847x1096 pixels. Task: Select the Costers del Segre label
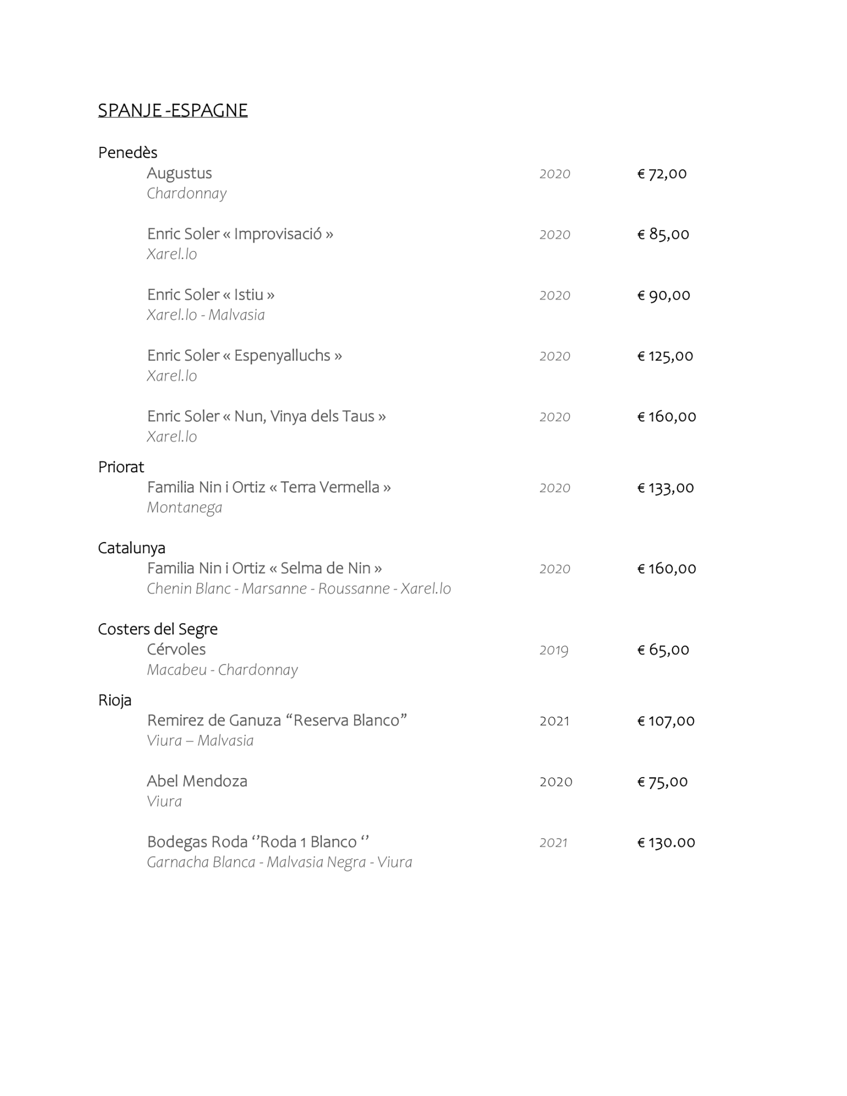coord(158,629)
